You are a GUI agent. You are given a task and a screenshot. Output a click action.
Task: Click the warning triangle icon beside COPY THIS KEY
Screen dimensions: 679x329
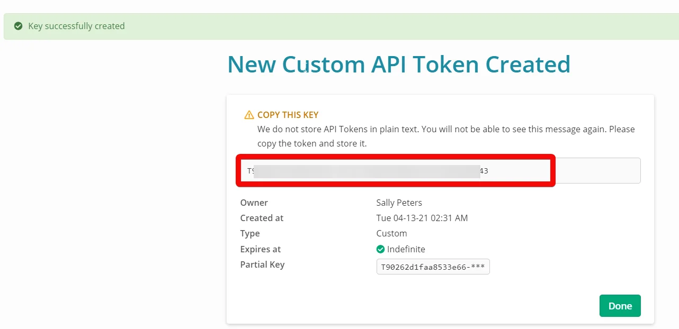tap(249, 115)
